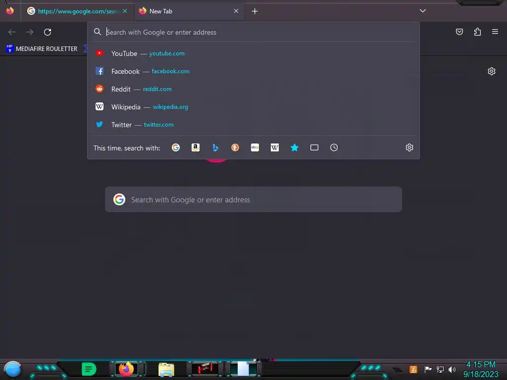Screen dimensions: 507x380
Task: Choose the YouTube suggestion
Action: 253,53
